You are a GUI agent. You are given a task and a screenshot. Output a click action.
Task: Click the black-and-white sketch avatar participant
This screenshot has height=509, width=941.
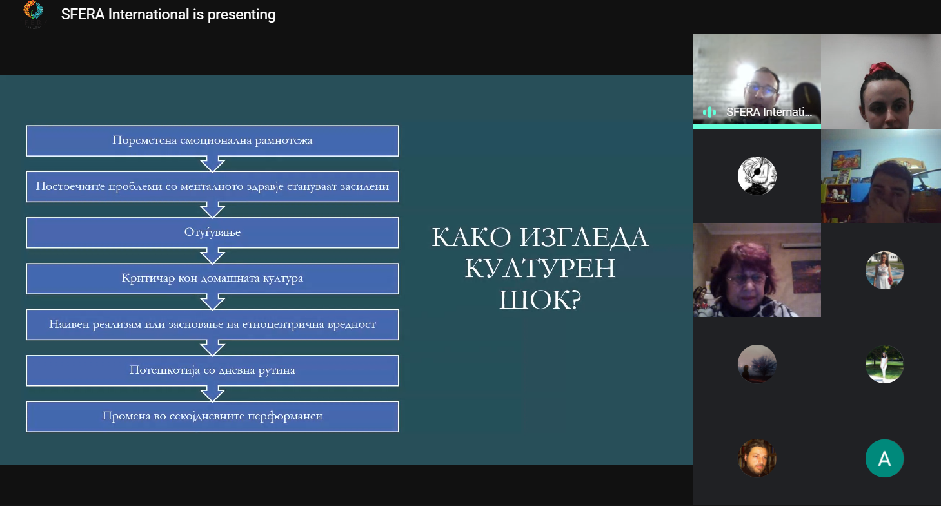(x=757, y=175)
